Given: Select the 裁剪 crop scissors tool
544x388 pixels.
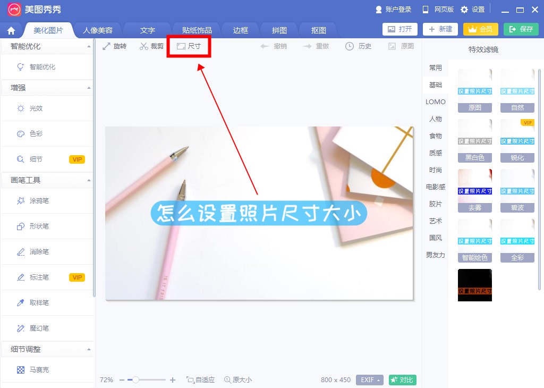Looking at the screenshot, I should (x=151, y=46).
